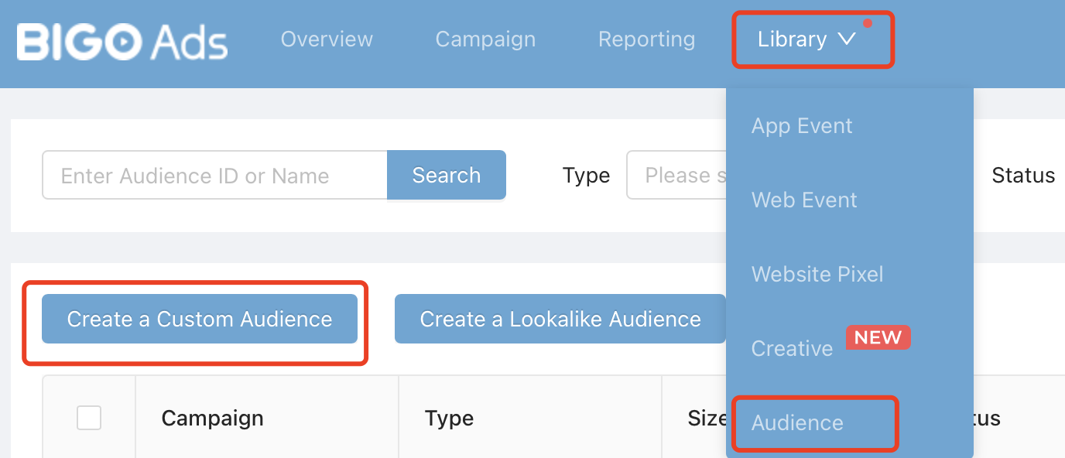The image size is (1065, 458).
Task: Select App Event from Library menu
Action: pos(802,126)
